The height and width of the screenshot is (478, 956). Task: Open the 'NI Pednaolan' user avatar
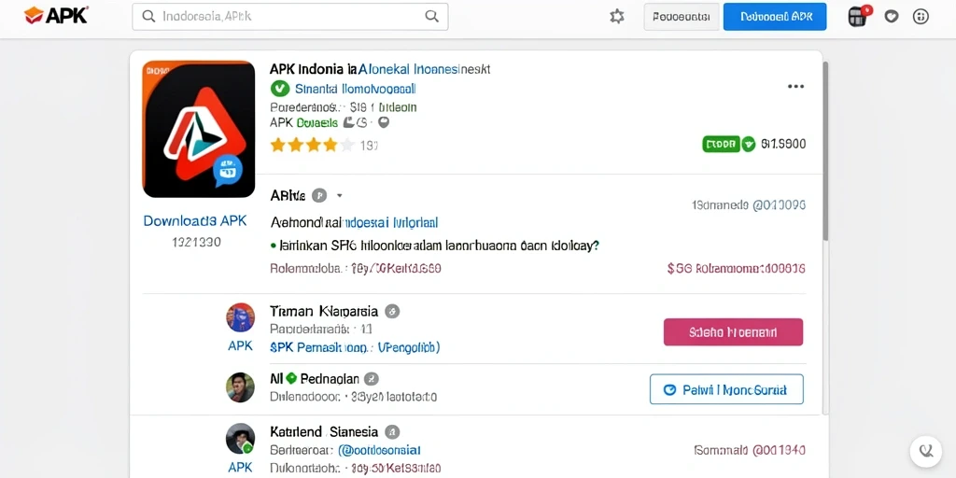coord(240,387)
